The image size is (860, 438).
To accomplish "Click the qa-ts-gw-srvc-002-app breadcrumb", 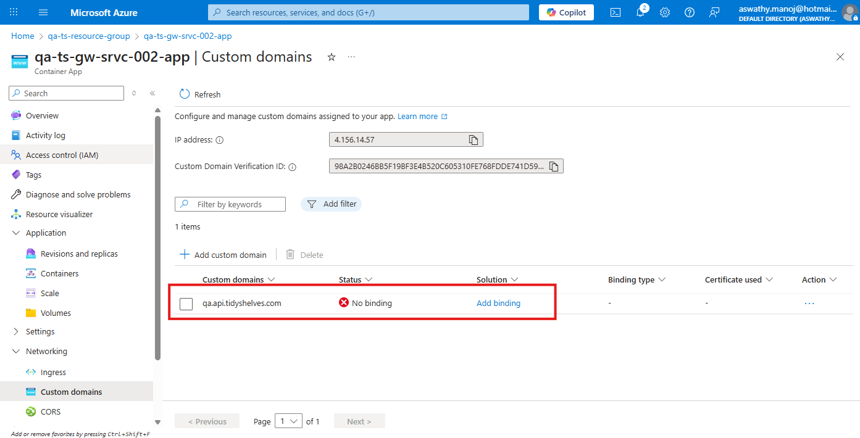I will point(188,36).
